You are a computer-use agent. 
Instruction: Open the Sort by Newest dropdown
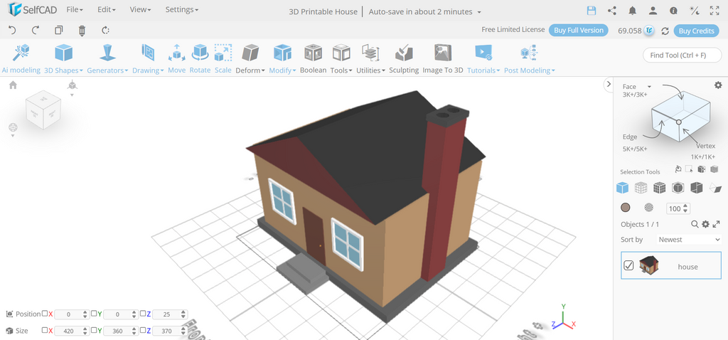[689, 239]
